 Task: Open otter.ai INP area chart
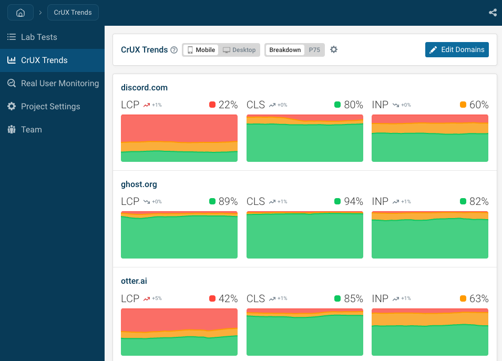pos(430,332)
